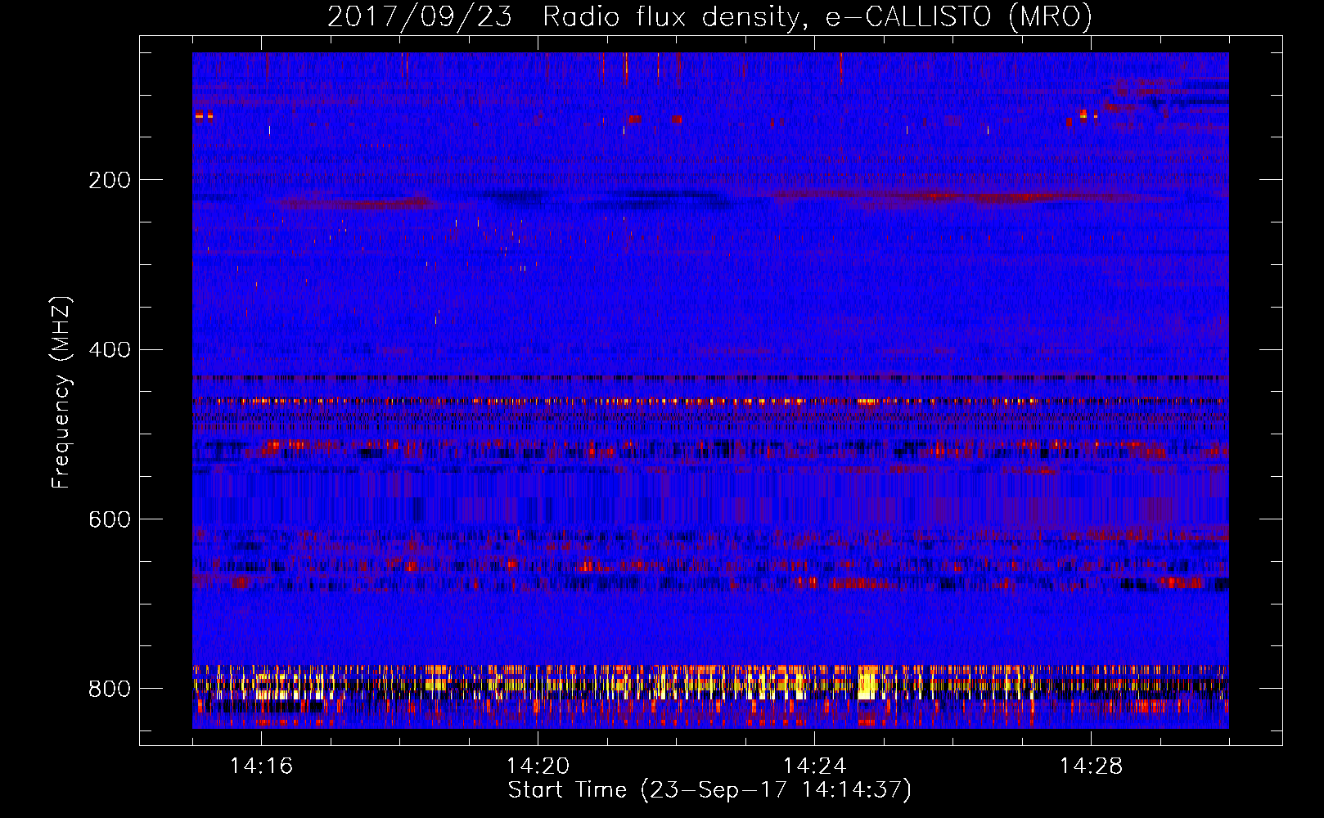Click the plot title 'Radio flux density, e-CALLISTO (MRO)'

817,17
